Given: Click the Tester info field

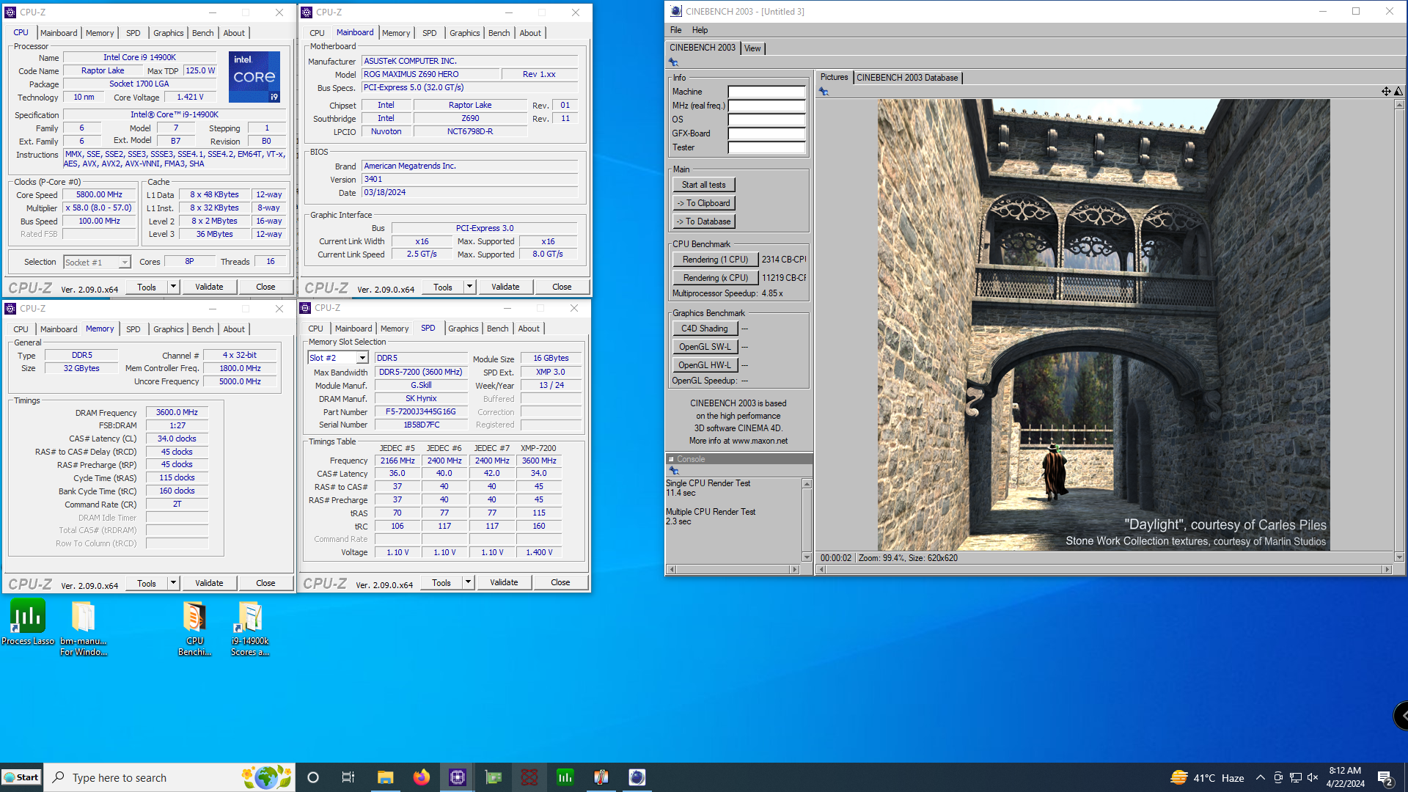Looking at the screenshot, I should click(x=766, y=147).
